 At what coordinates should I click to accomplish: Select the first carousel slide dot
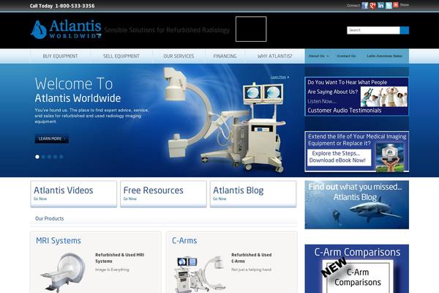click(x=37, y=157)
